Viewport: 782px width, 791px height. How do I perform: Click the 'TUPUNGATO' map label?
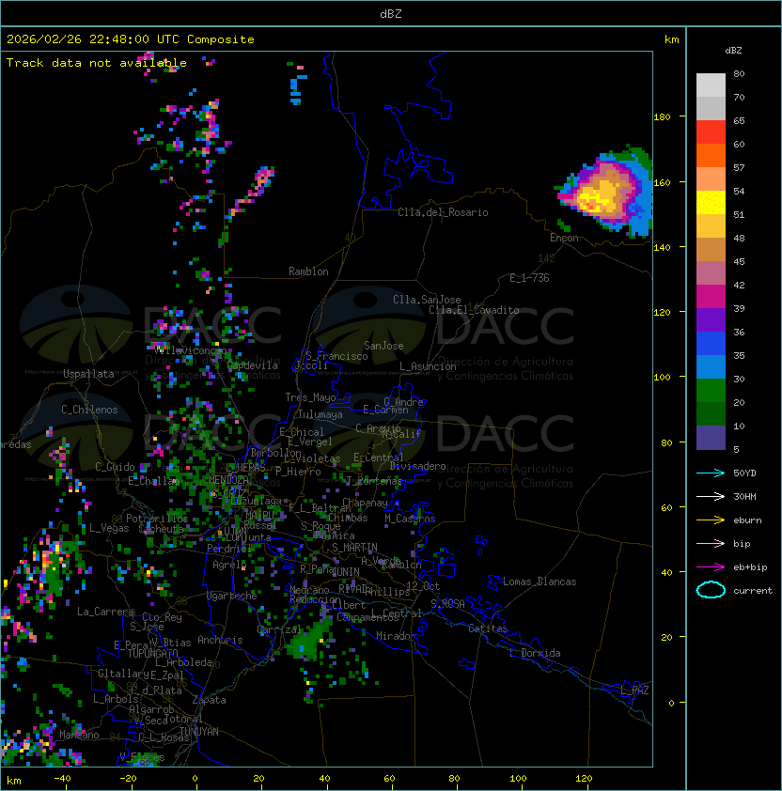click(x=152, y=653)
